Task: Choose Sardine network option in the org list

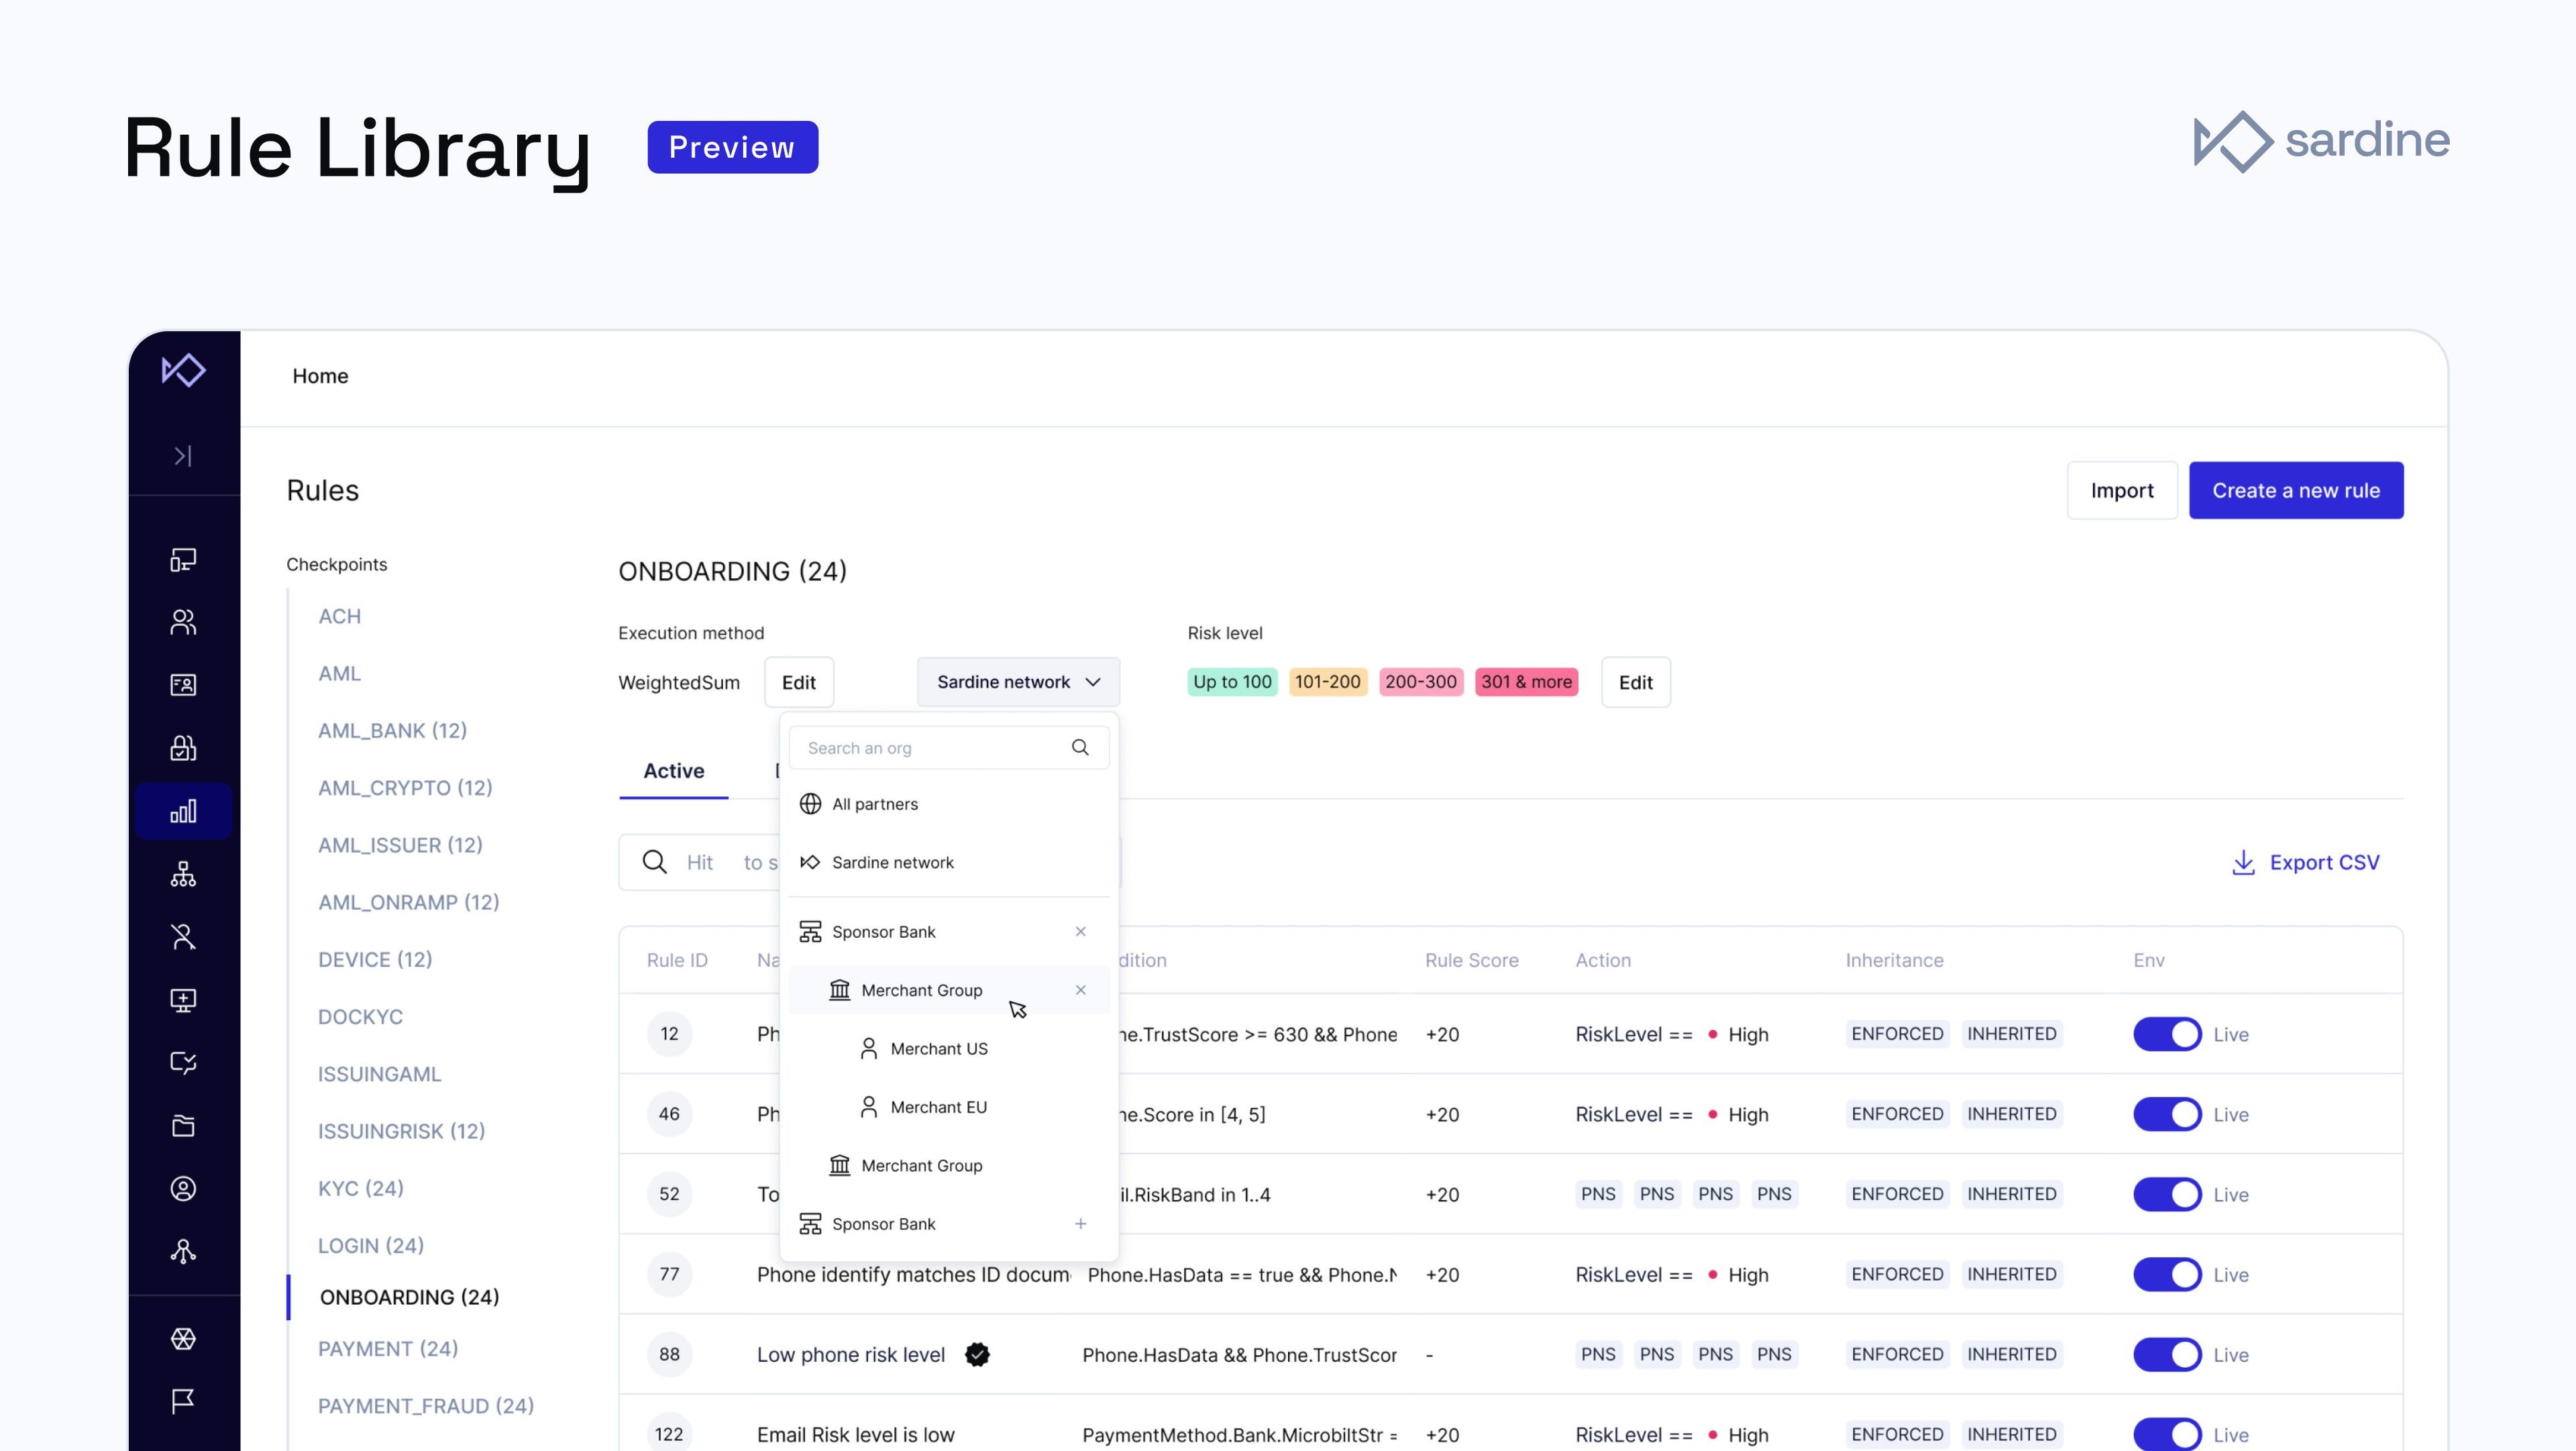Action: [949, 862]
